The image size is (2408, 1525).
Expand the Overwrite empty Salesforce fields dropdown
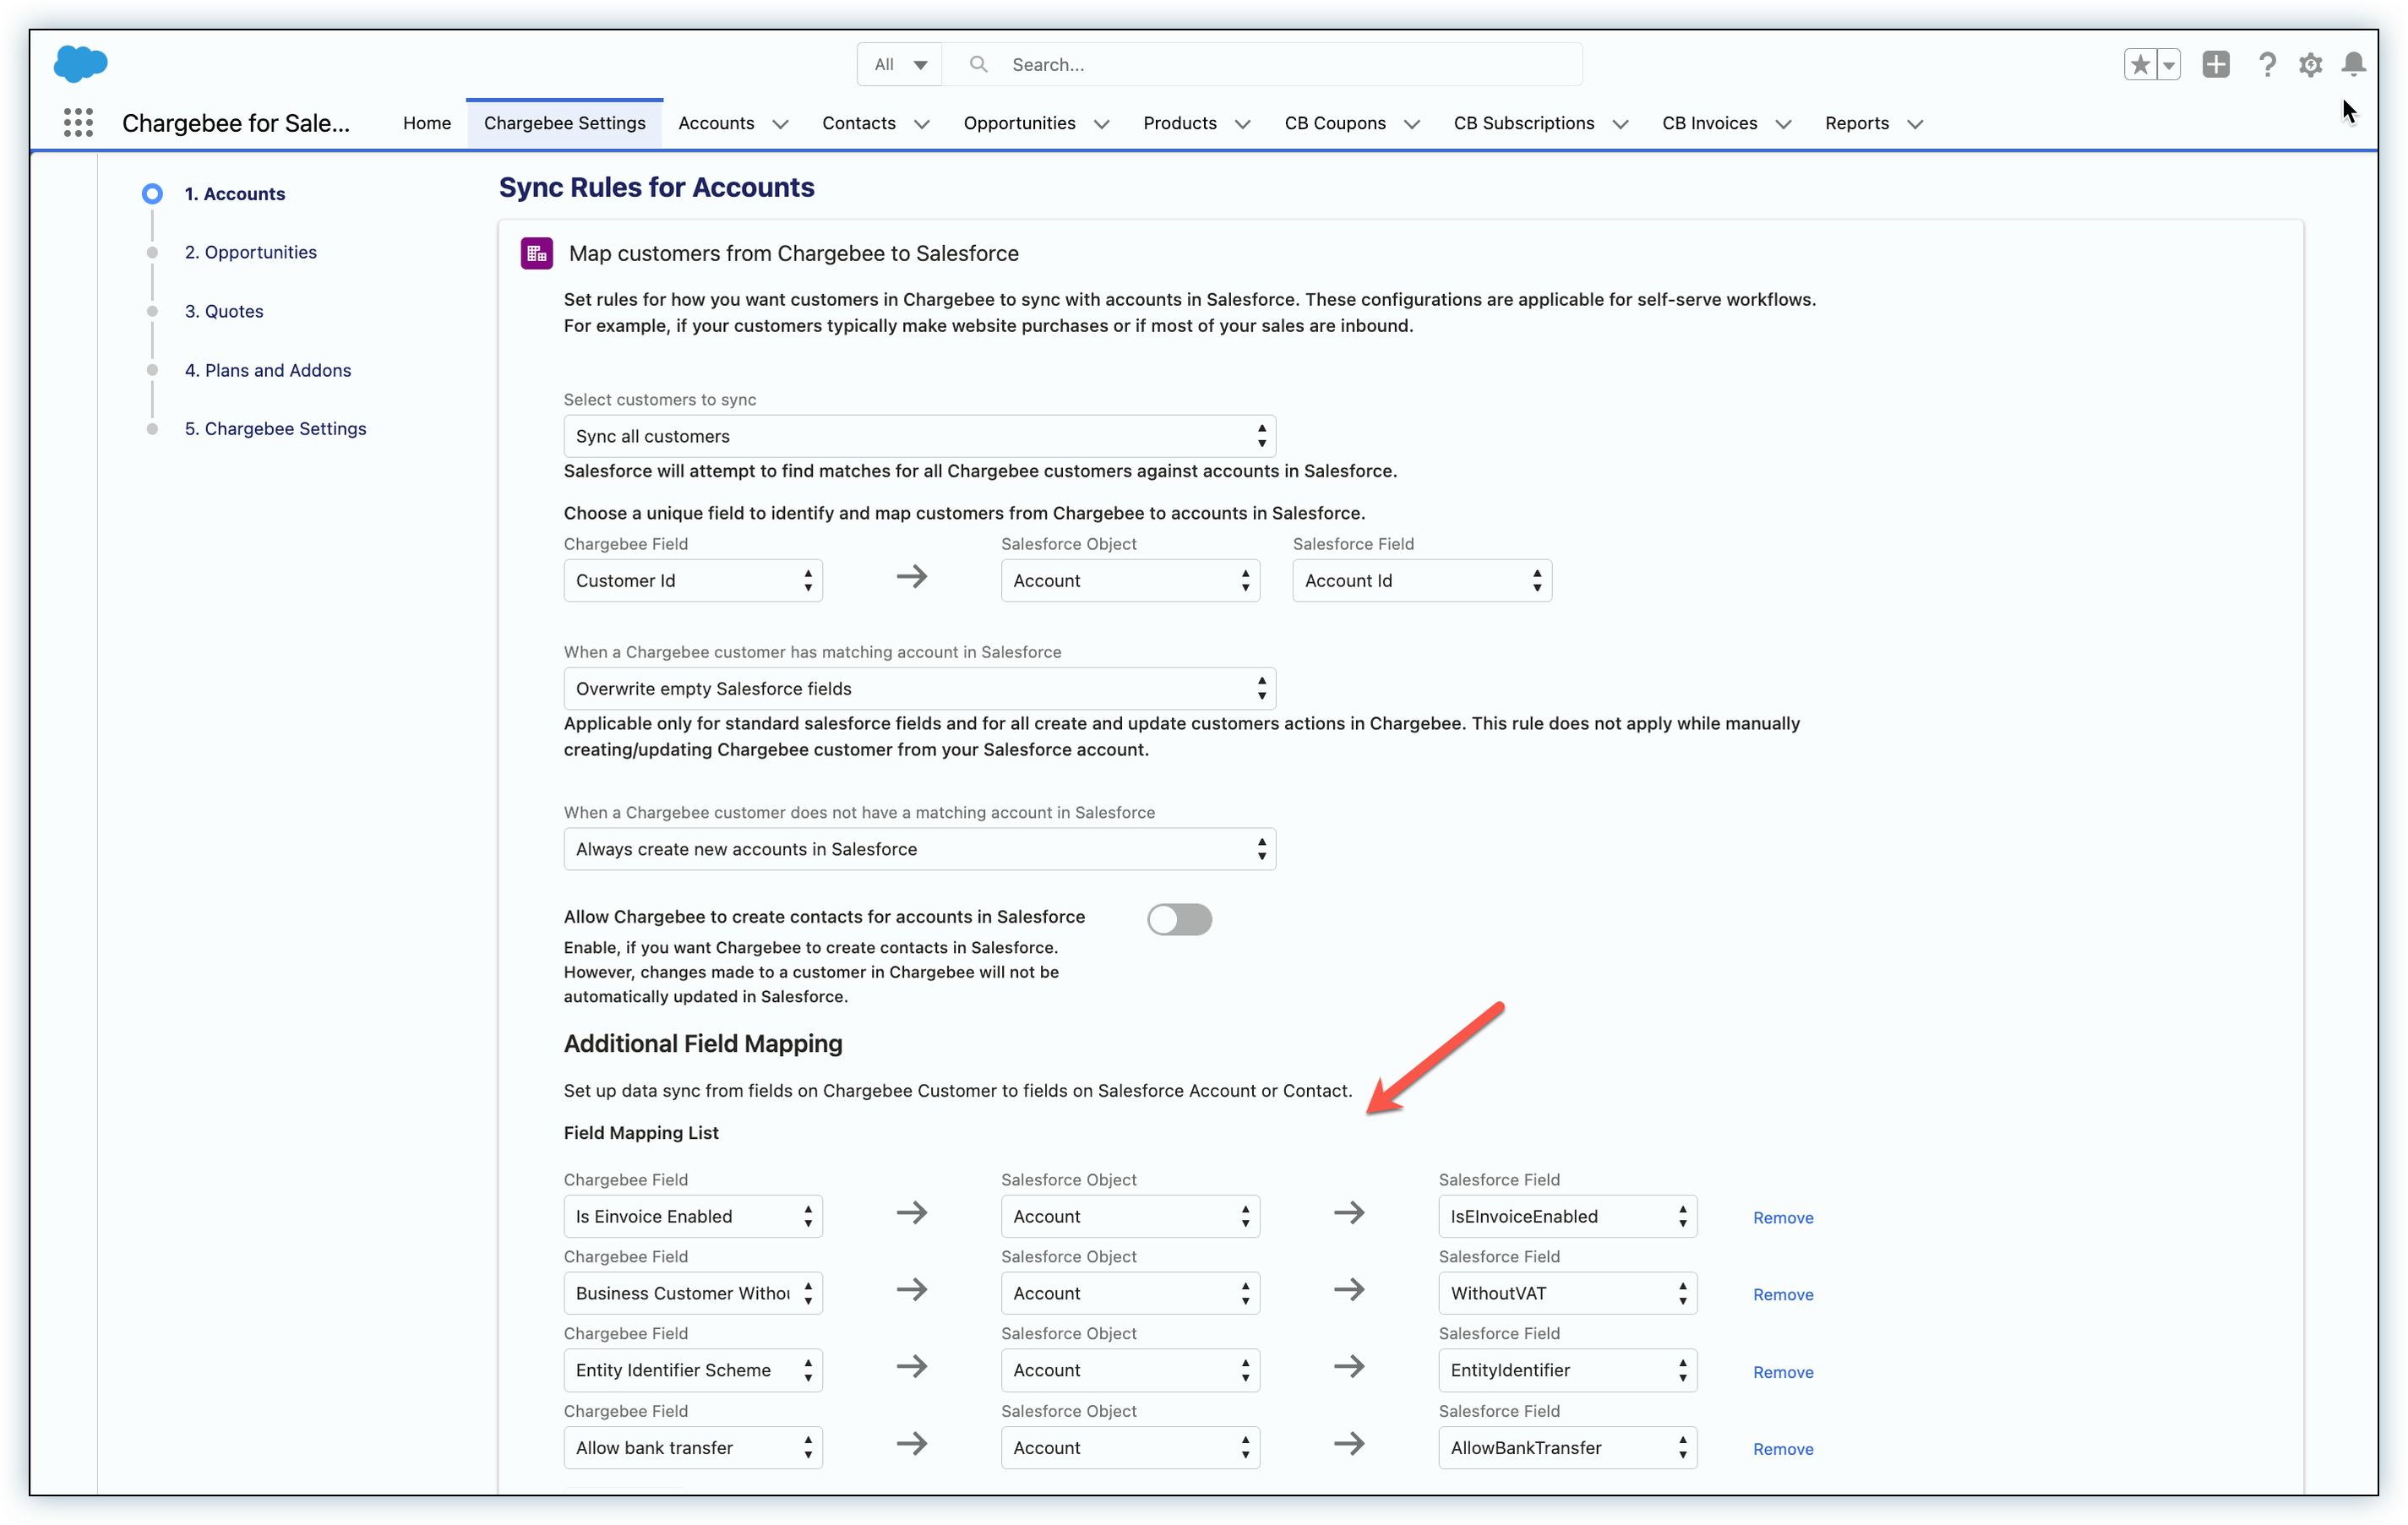click(x=919, y=688)
